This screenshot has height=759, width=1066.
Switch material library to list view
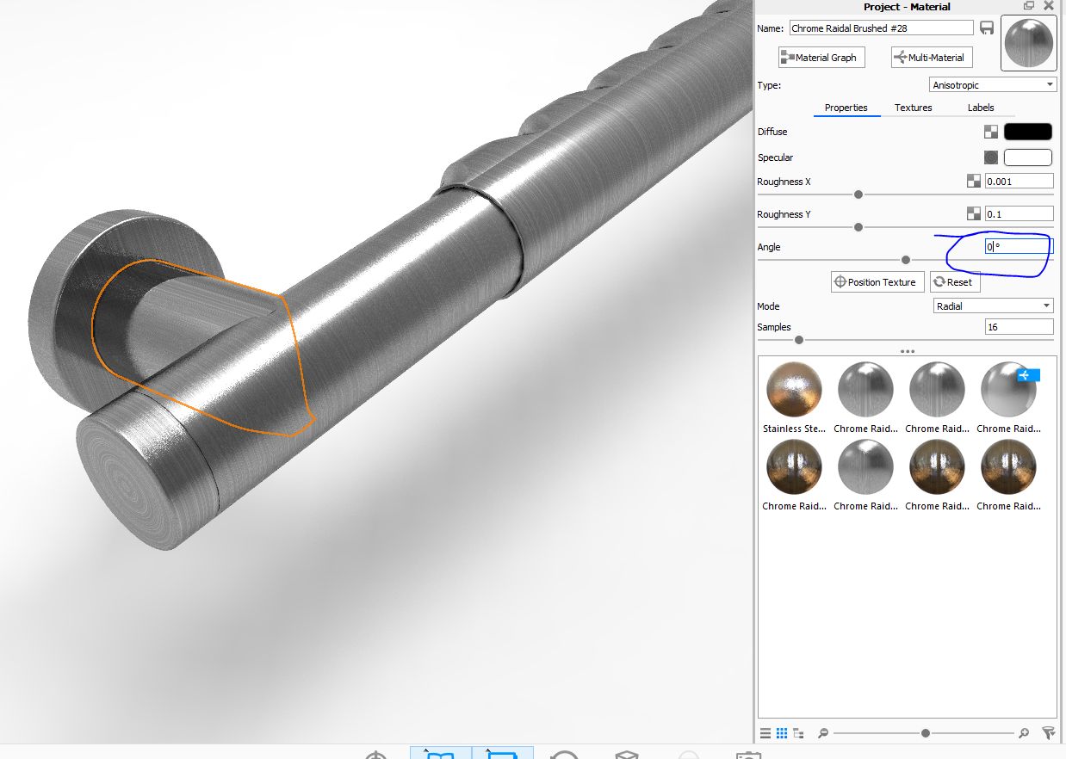pyautogui.click(x=765, y=732)
